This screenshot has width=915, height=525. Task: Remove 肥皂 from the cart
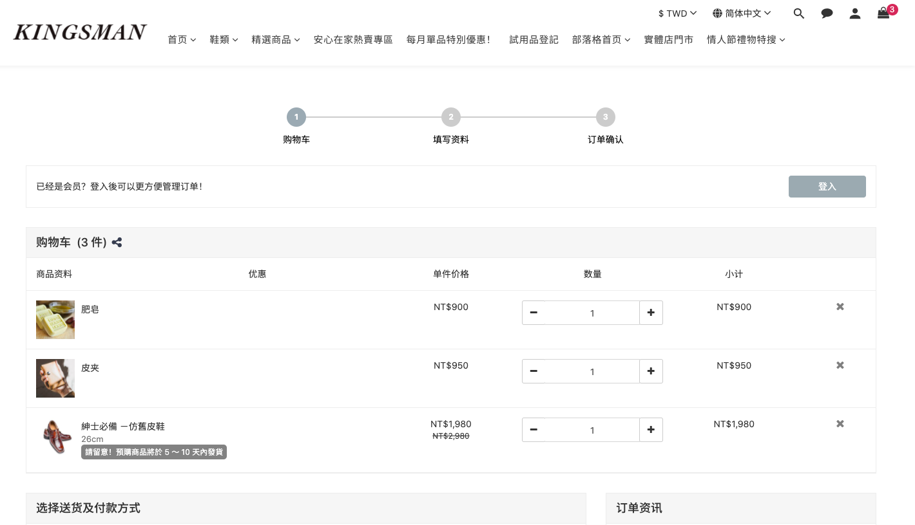840,307
